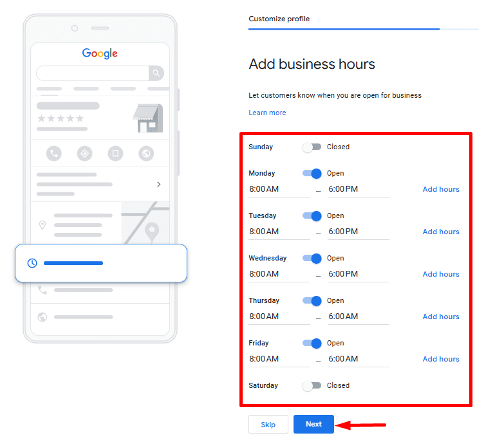504x440 pixels.
Task: Open Thursday closing time 6:00 AM selector
Action: tap(358, 316)
